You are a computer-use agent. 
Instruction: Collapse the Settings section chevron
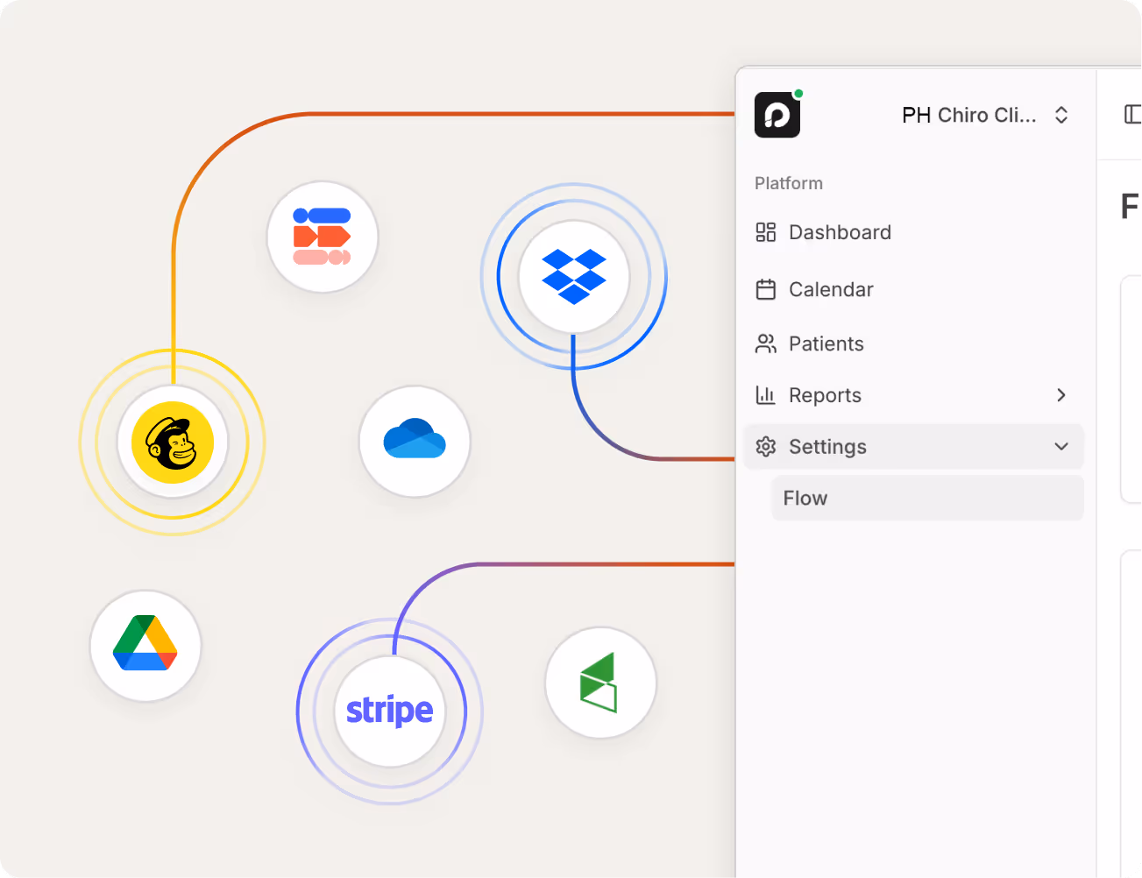point(1061,447)
